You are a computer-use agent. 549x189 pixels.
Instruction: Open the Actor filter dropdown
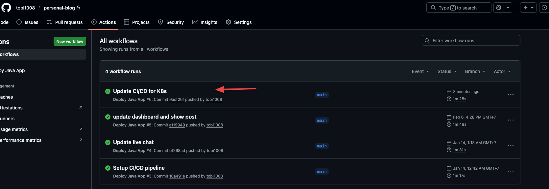502,71
